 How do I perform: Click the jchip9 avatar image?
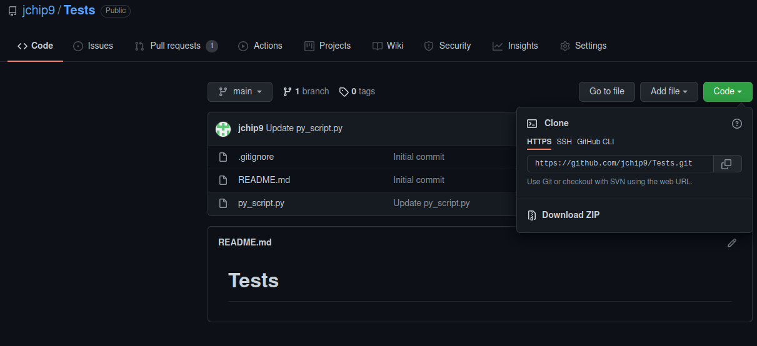click(x=223, y=129)
